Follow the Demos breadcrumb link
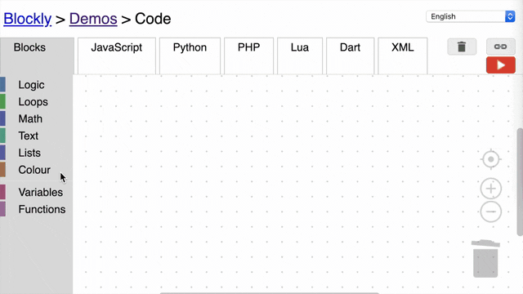Image resolution: width=523 pixels, height=294 pixels. (x=93, y=19)
